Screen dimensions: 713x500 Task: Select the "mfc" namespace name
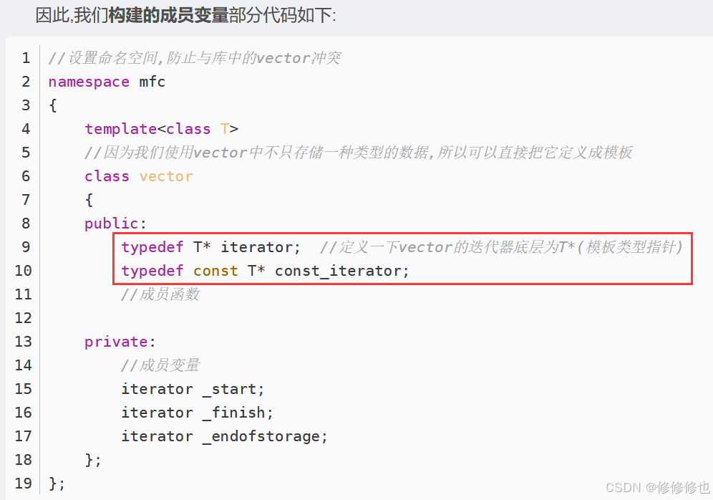152,82
